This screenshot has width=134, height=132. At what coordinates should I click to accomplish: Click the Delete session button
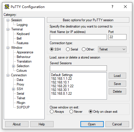click(x=117, y=92)
